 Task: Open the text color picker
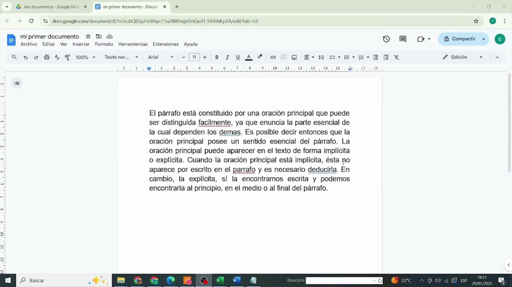[x=249, y=57]
